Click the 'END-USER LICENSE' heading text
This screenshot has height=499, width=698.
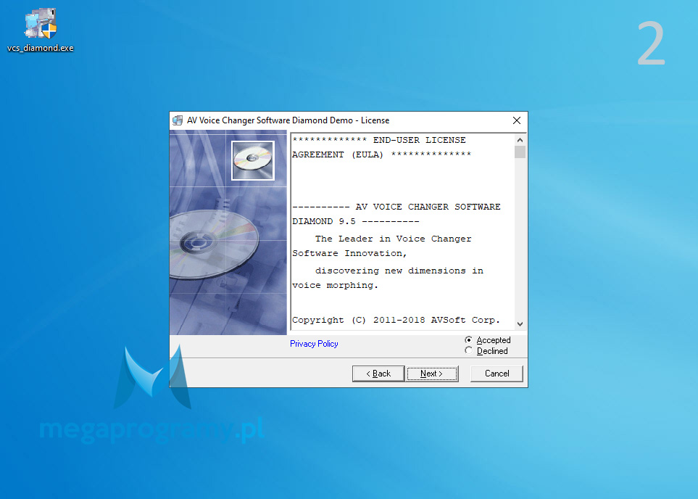[419, 140]
